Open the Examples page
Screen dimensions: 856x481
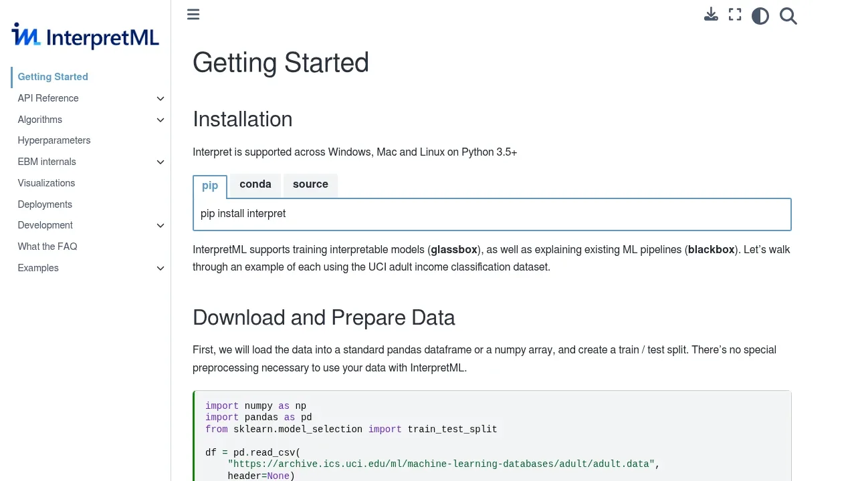point(38,268)
